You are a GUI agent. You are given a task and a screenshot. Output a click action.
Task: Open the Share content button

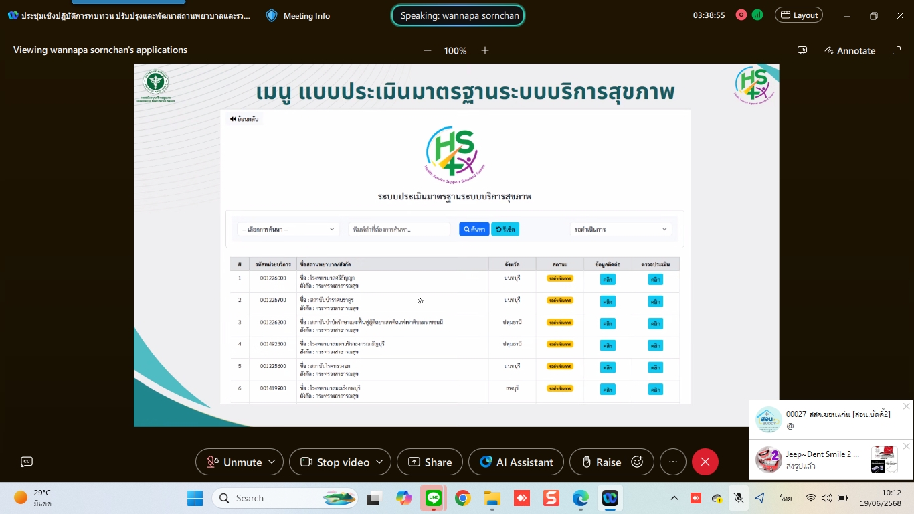[430, 462]
